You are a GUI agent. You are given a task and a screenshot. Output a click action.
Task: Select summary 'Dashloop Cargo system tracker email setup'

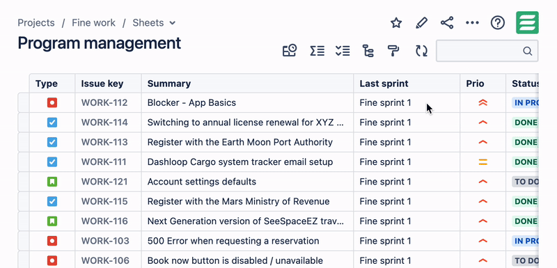coord(240,162)
